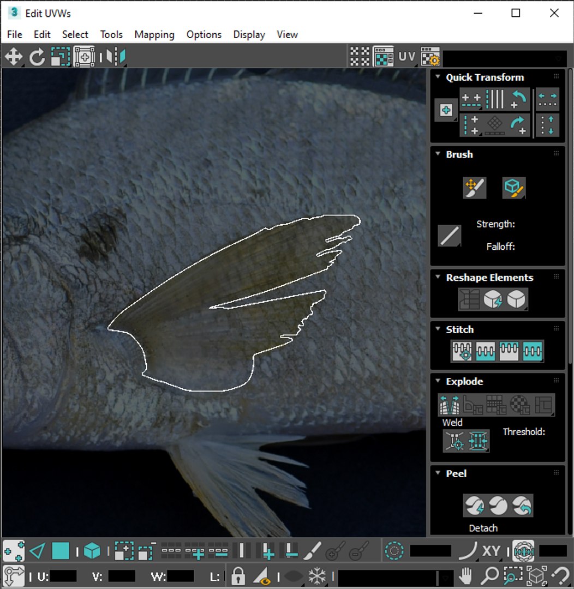Open the Options menu
Image resolution: width=574 pixels, height=589 pixels.
(204, 34)
